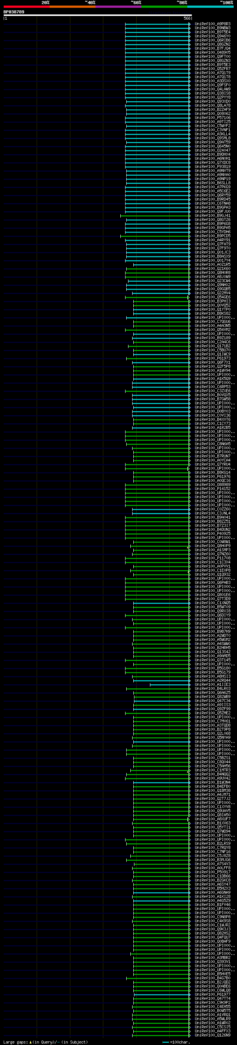Click hit label UniRef100_Q01JC3
This screenshot has width=237, height=1045.
[212, 252]
